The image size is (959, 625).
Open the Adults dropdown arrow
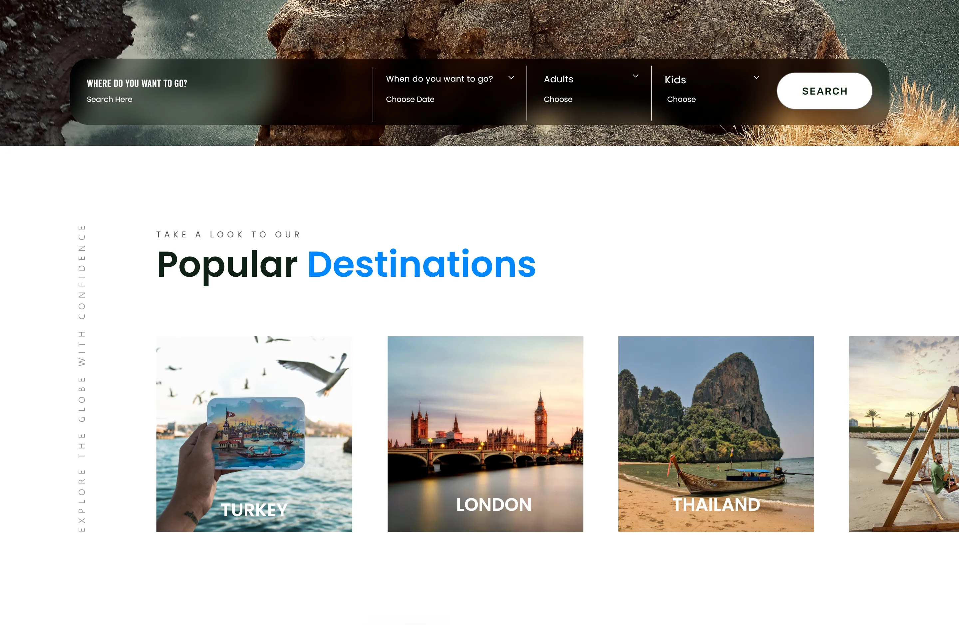[x=635, y=76]
